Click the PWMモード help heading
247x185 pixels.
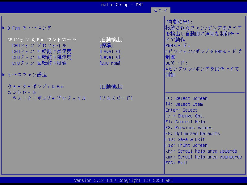click(x=178, y=46)
